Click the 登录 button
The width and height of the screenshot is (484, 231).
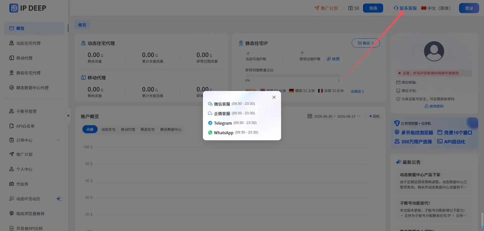click(469, 8)
